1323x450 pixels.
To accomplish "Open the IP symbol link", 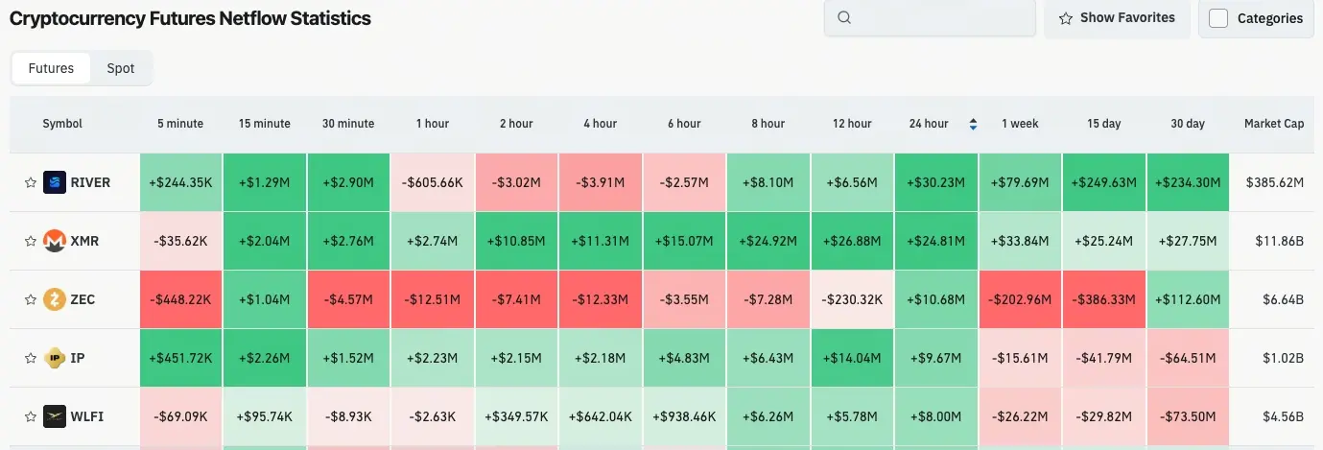I will 78,358.
